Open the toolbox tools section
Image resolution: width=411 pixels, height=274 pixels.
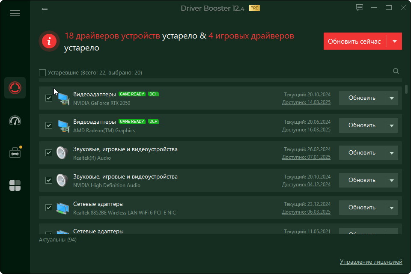[15, 152]
